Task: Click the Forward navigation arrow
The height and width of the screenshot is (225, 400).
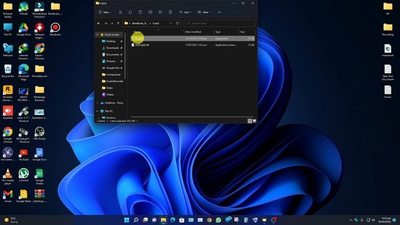Action: click(x=106, y=23)
